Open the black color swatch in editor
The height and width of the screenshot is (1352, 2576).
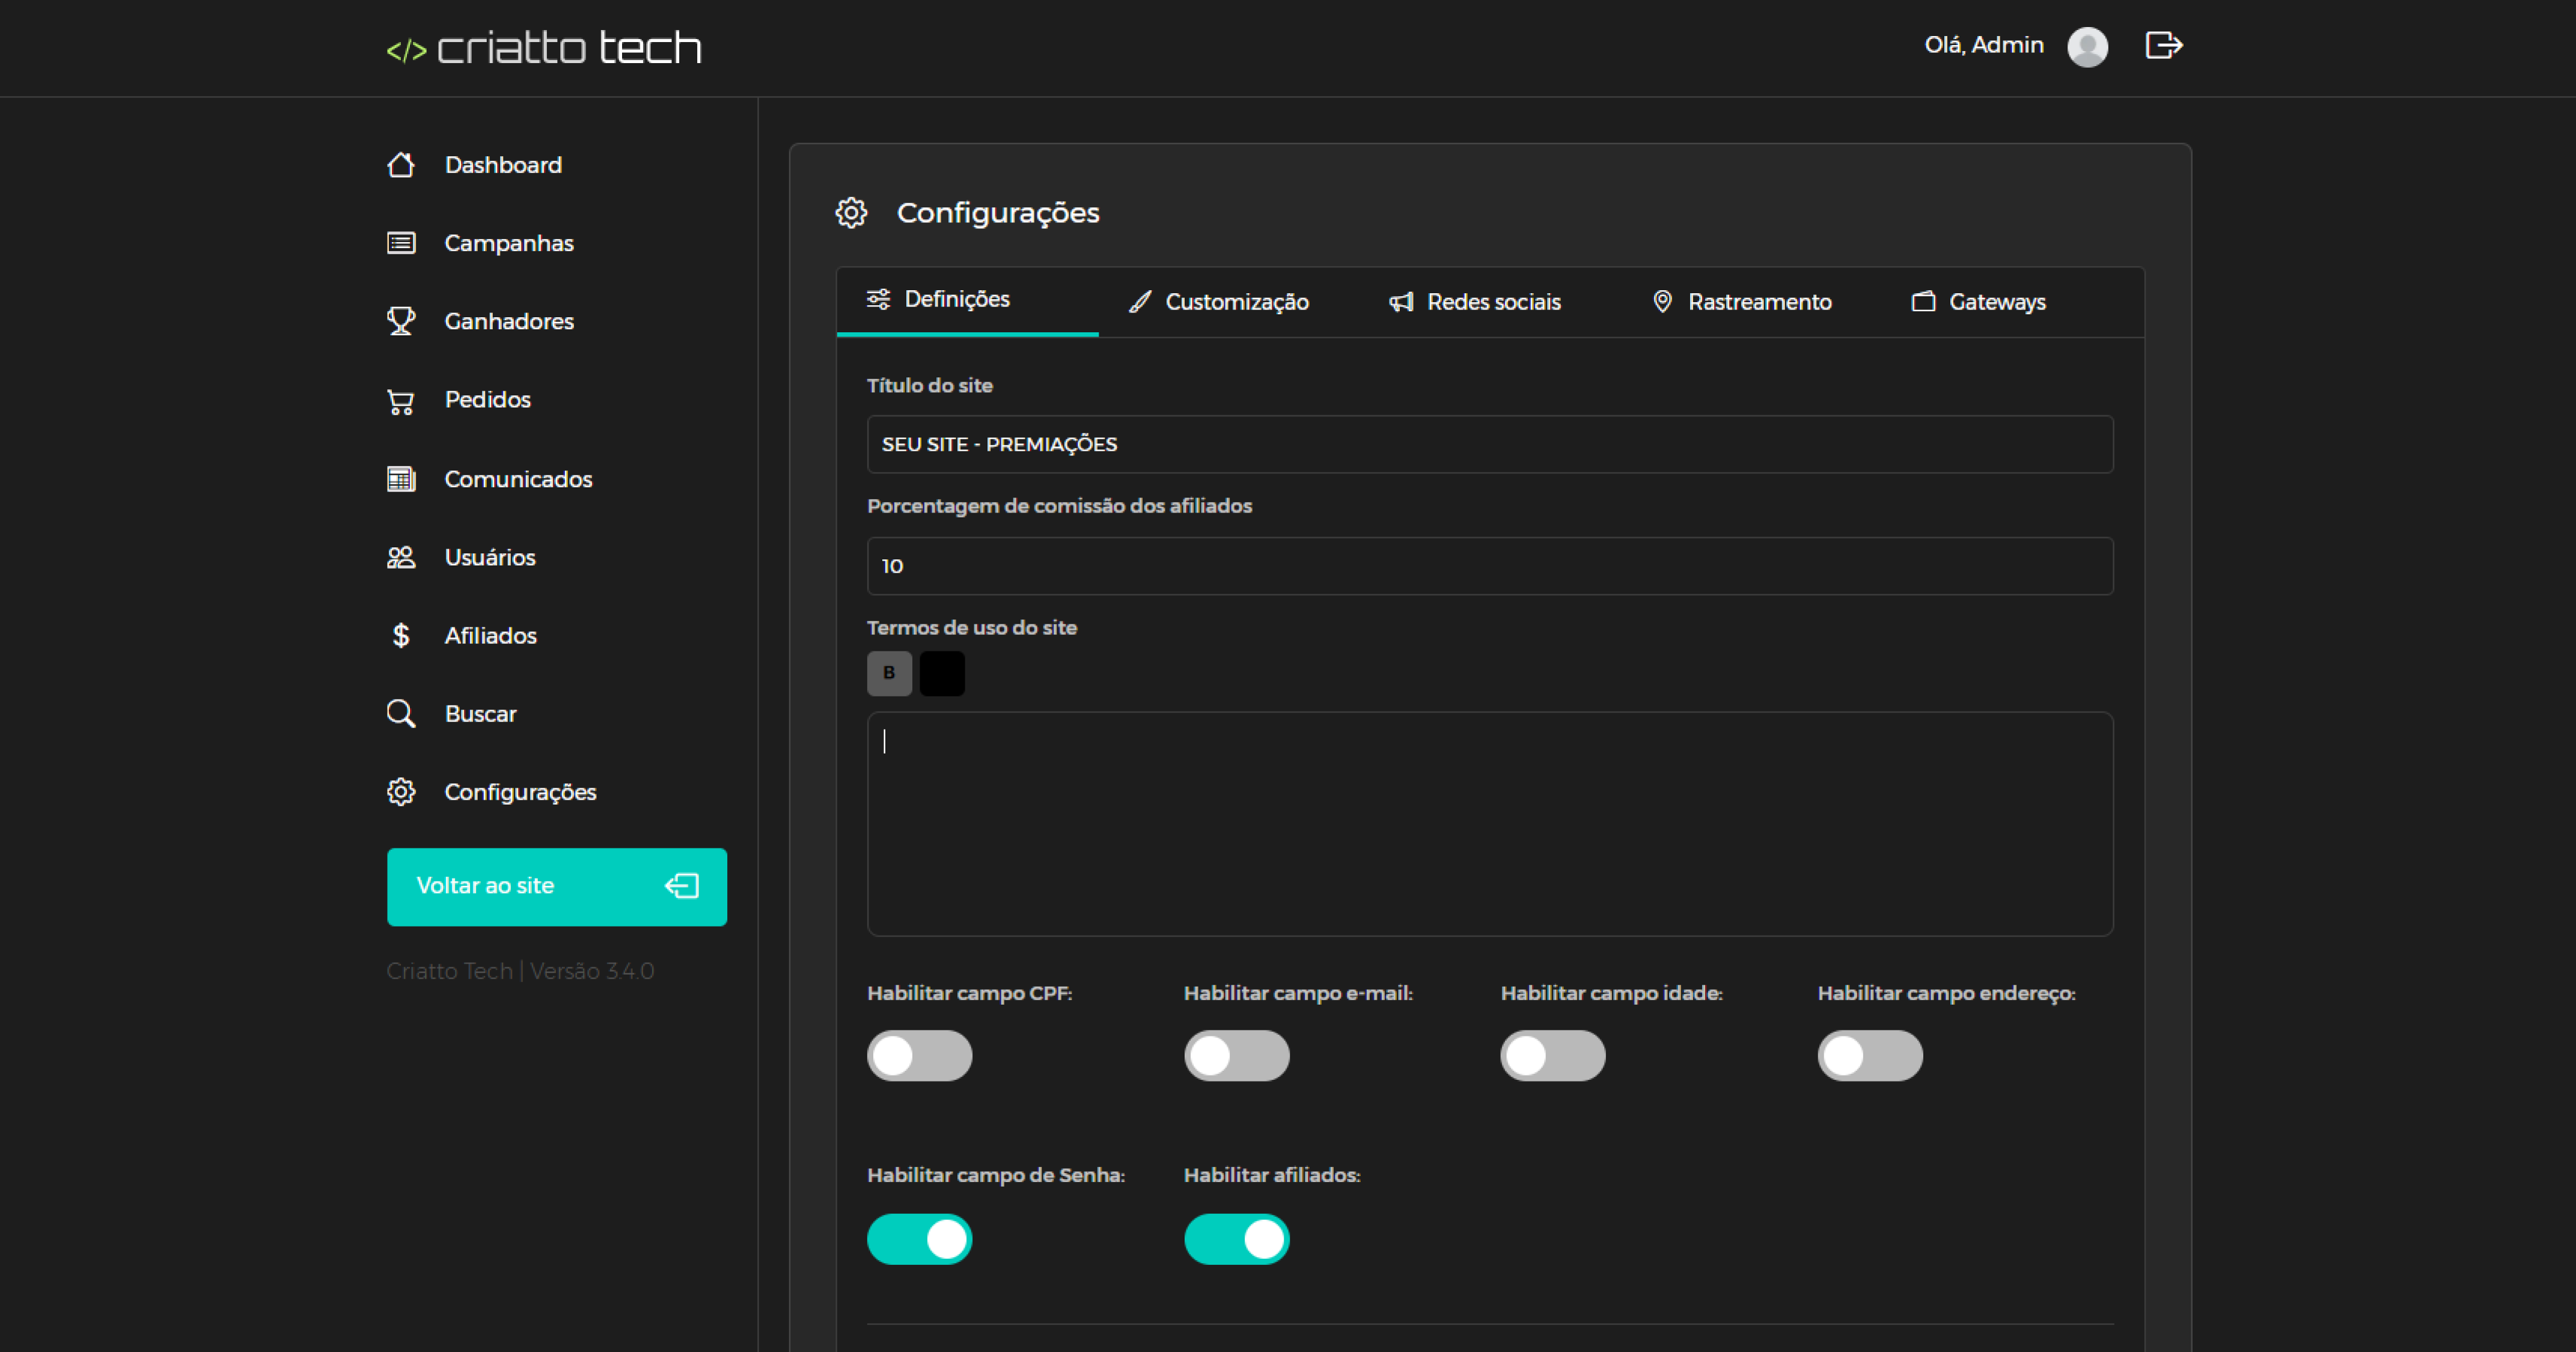pyautogui.click(x=942, y=674)
